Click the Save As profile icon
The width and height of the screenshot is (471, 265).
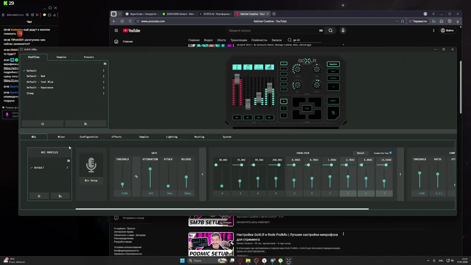tap(86, 124)
